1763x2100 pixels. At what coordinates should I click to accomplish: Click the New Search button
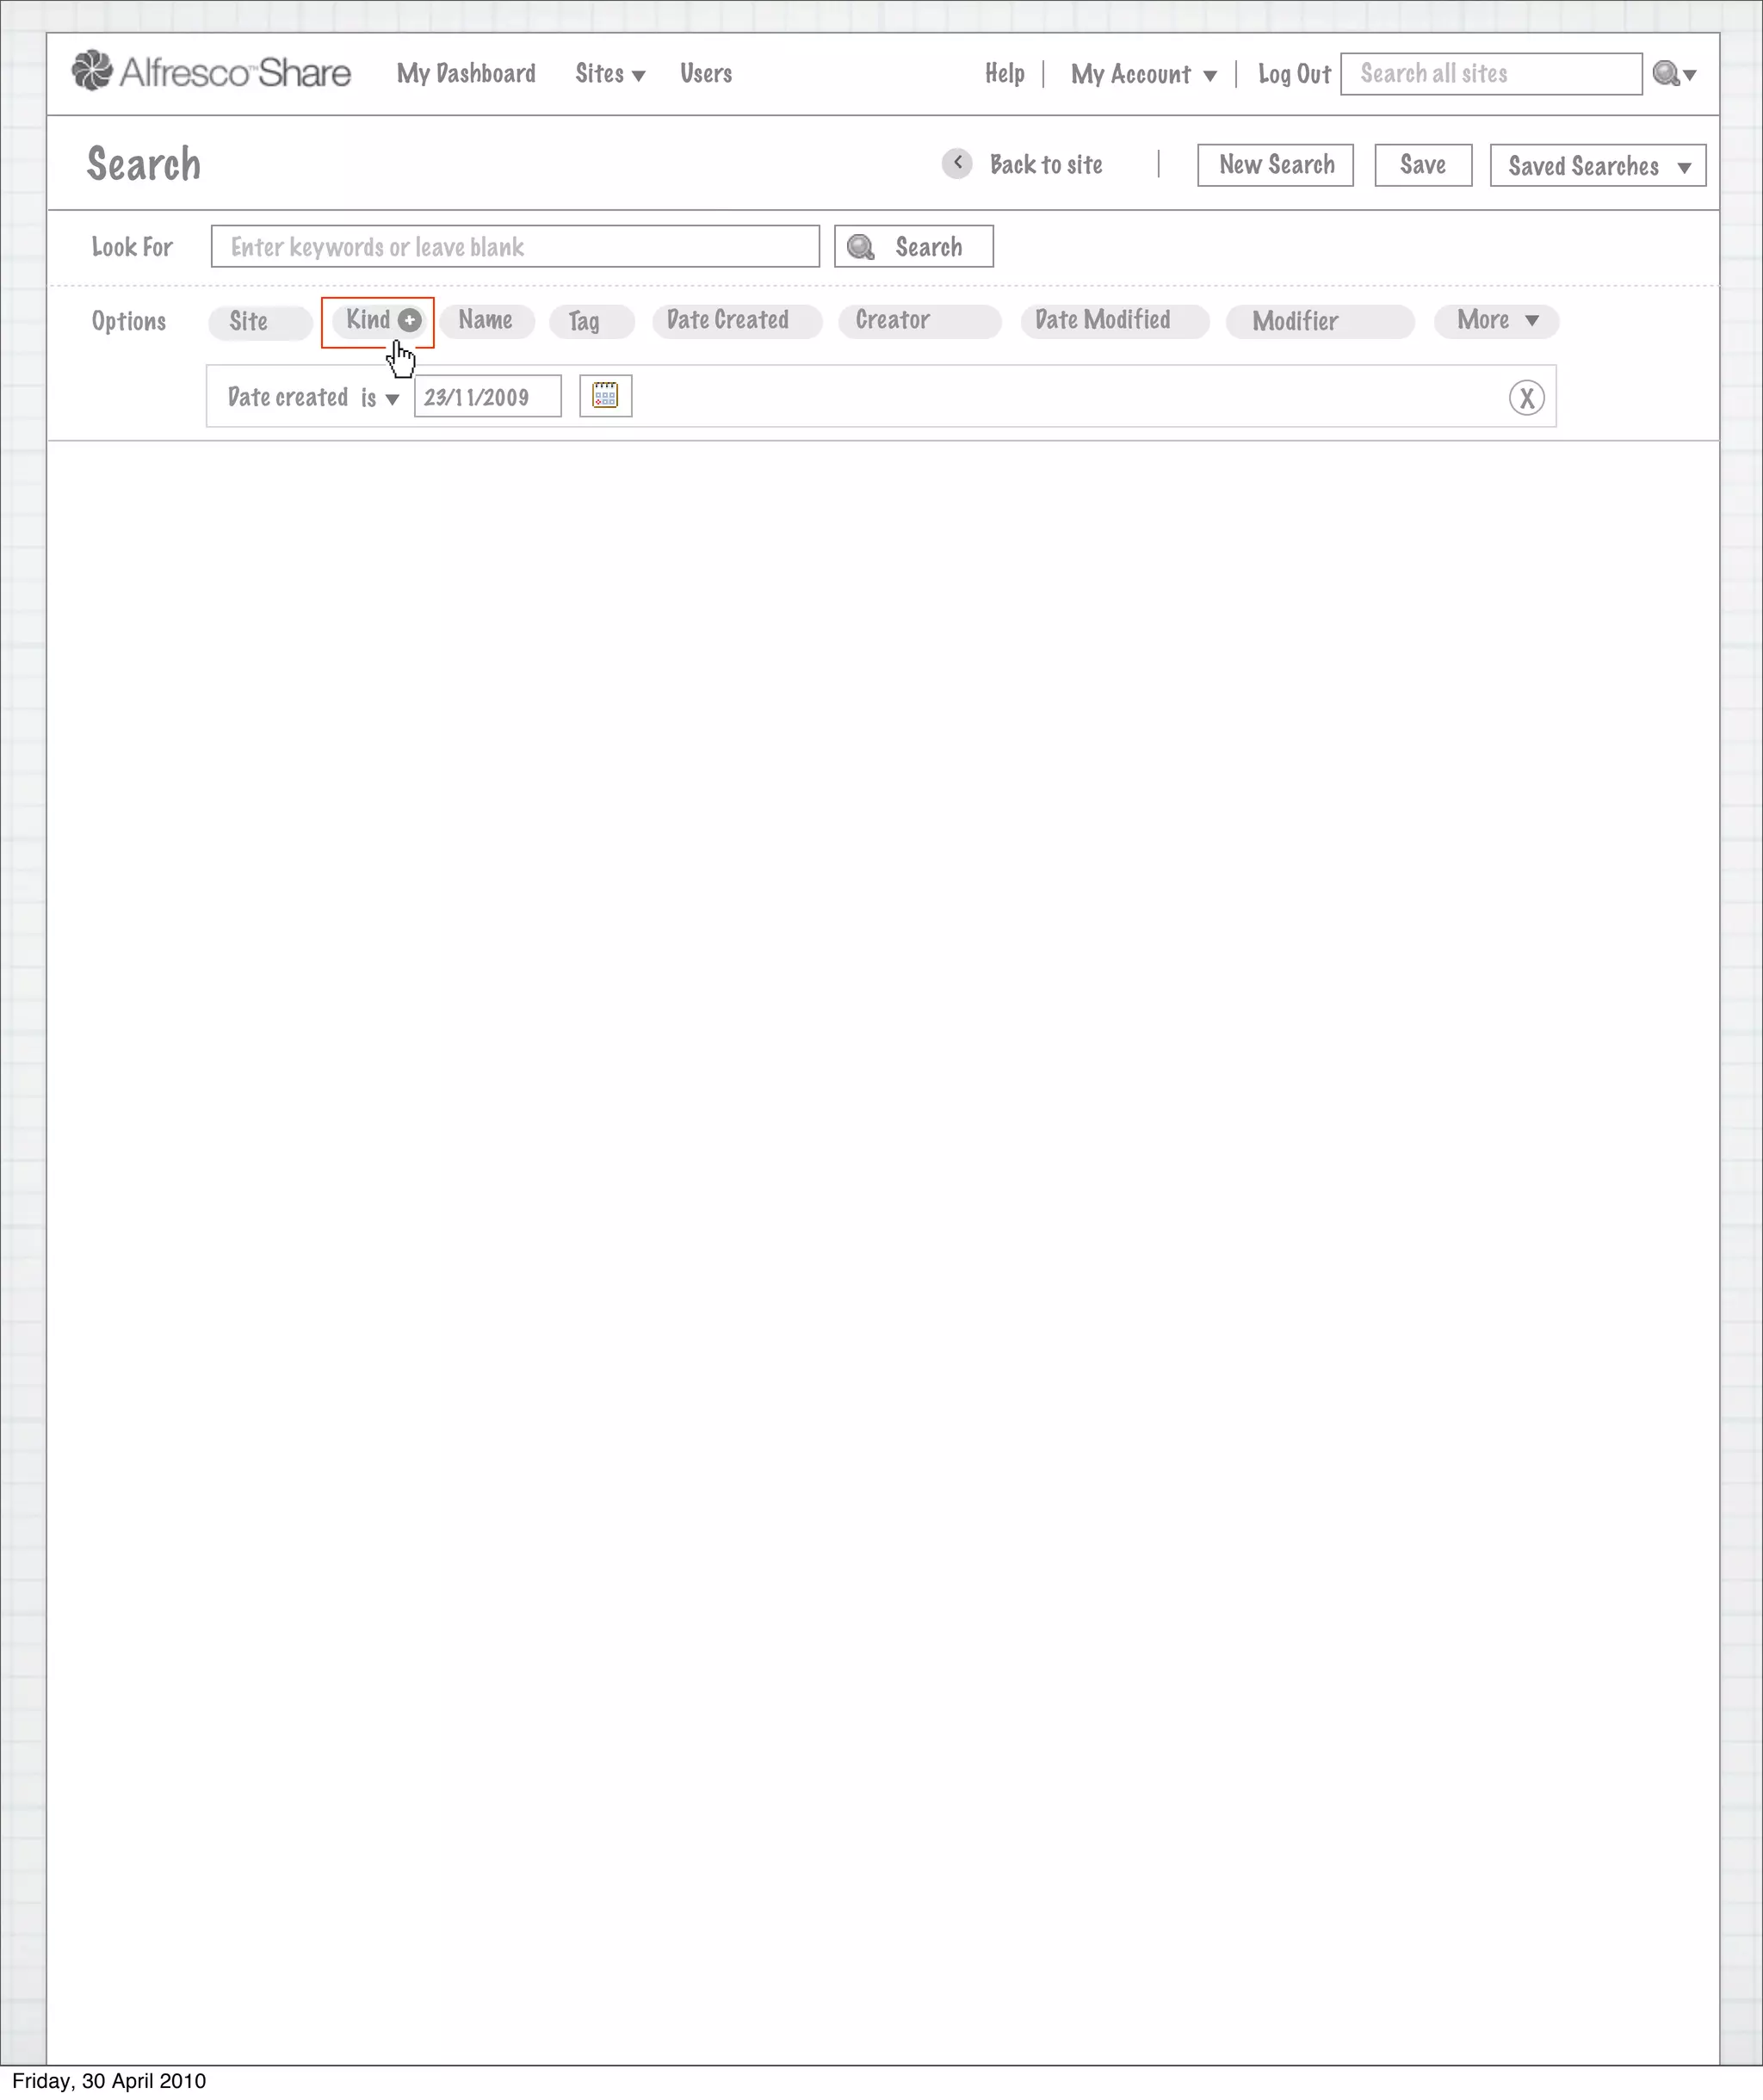[1275, 165]
